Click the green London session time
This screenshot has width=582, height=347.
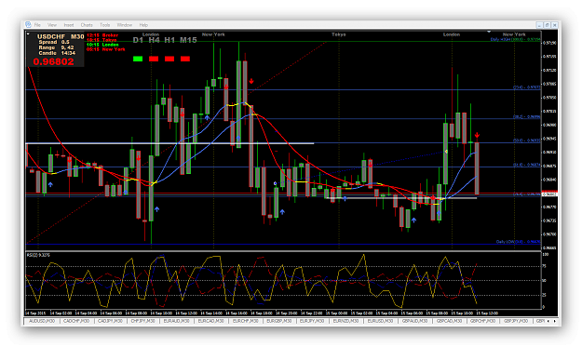pyautogui.click(x=102, y=45)
